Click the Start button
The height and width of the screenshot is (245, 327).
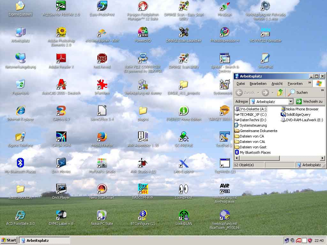9,240
